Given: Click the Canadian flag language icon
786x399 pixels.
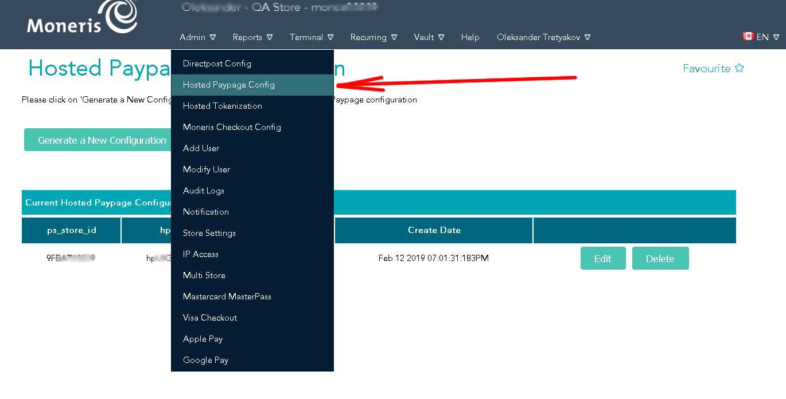Looking at the screenshot, I should point(748,36).
